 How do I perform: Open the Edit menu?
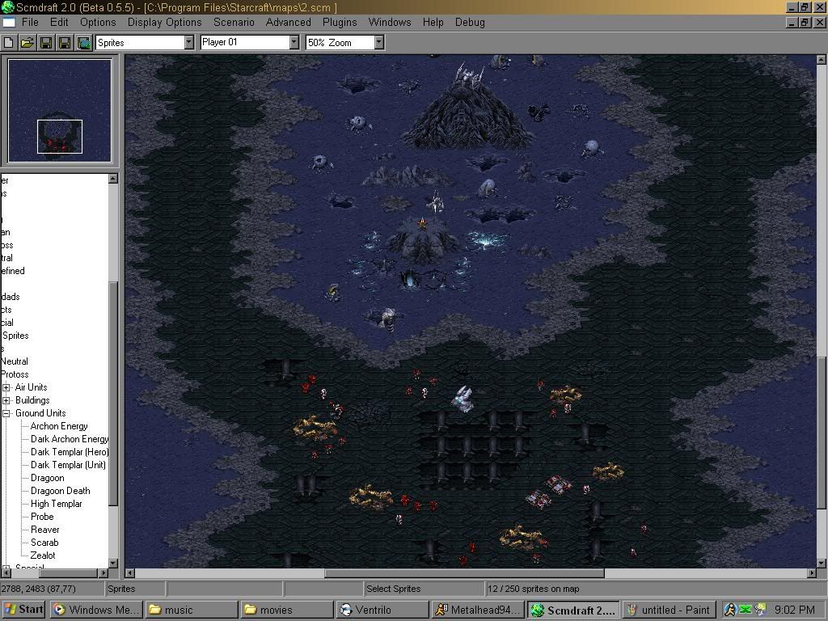coord(59,22)
